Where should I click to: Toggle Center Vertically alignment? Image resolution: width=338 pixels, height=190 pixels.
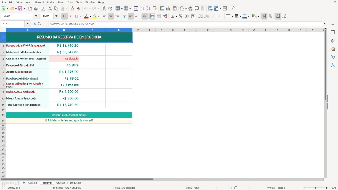point(131,16)
